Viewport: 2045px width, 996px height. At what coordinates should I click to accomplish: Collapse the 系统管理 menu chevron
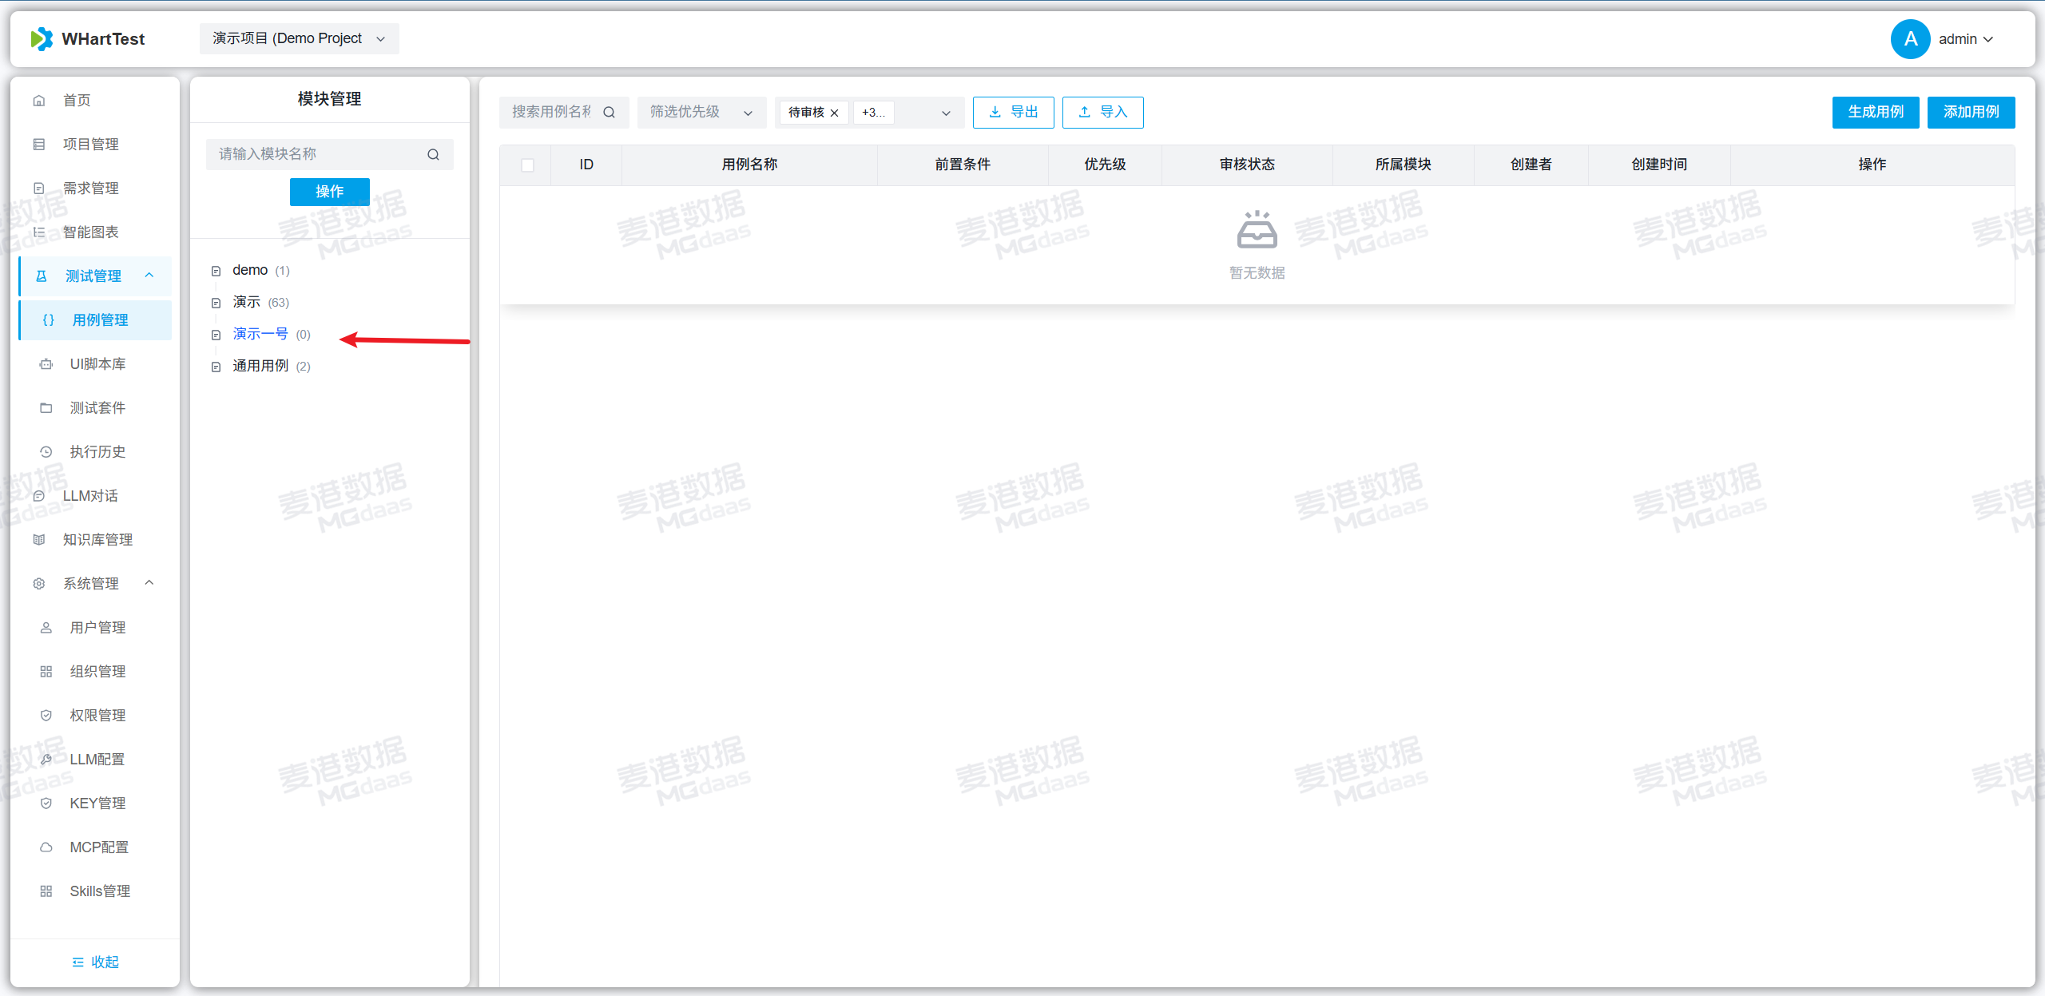[x=149, y=583]
